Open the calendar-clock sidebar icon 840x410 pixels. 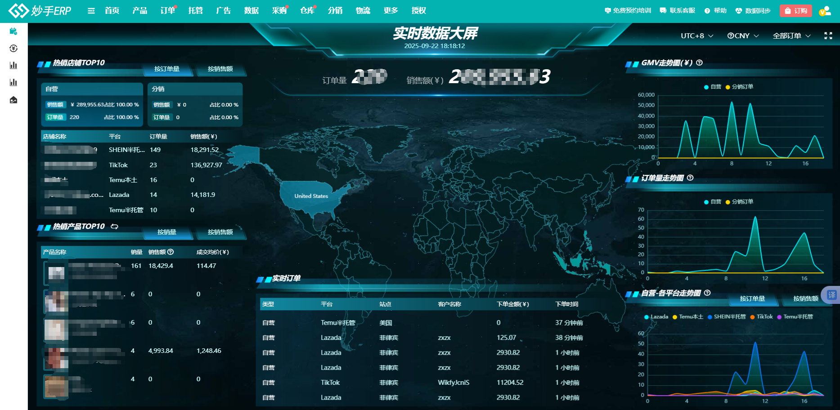point(13,31)
